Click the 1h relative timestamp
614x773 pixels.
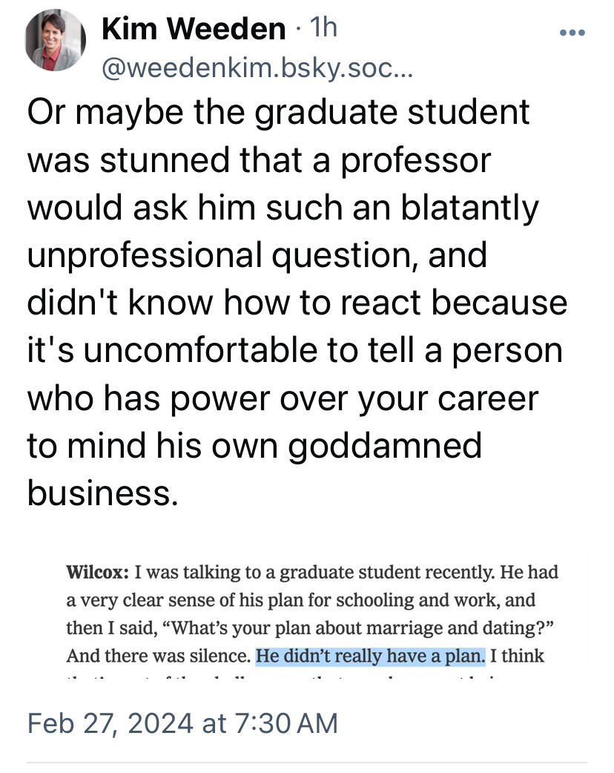323,27
